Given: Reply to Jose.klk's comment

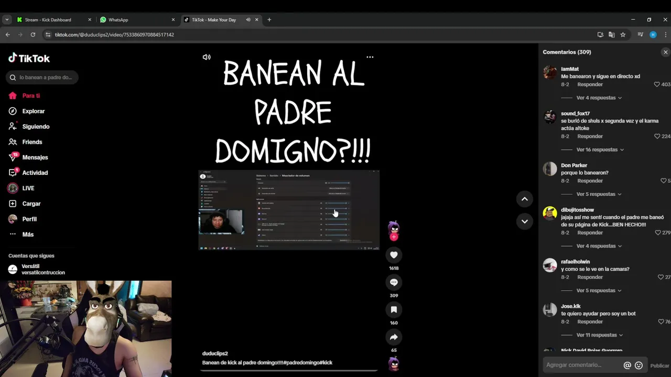Looking at the screenshot, I should [x=590, y=321].
